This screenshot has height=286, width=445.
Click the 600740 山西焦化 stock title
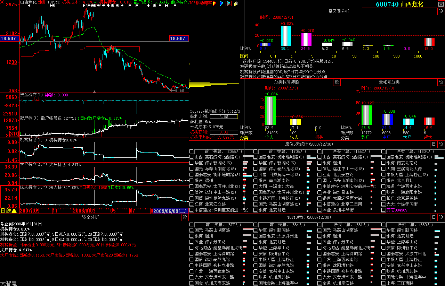coord(399,4)
